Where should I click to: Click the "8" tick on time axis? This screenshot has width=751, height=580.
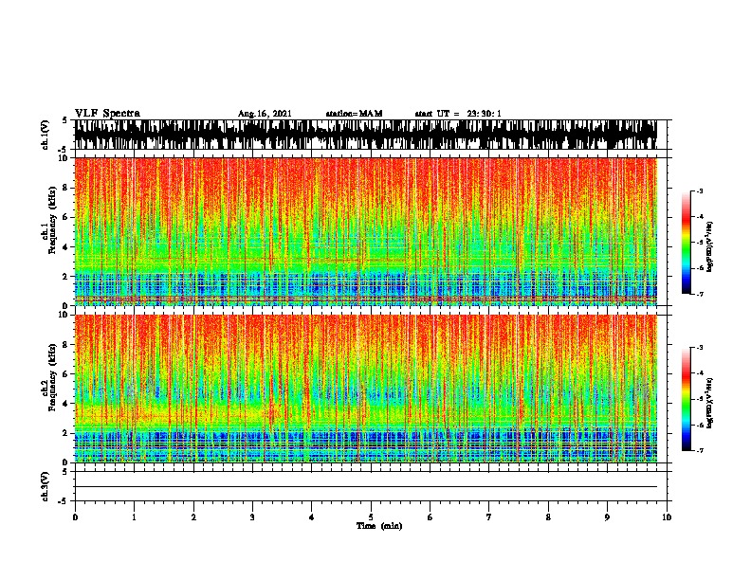[548, 517]
